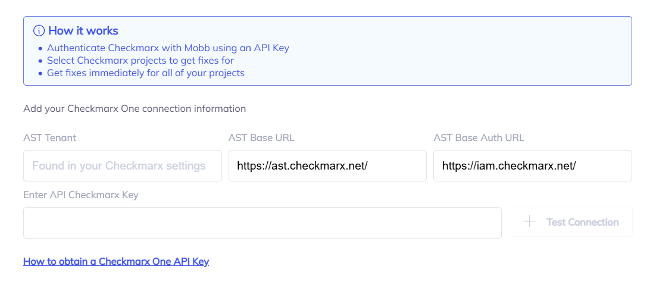
Task: Click the AST Tenant field label
Action: [50, 138]
